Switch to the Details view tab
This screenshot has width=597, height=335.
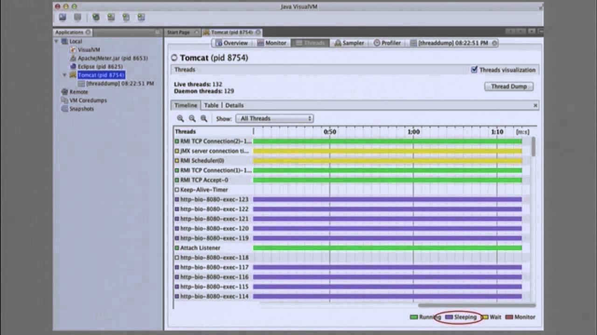tap(234, 105)
